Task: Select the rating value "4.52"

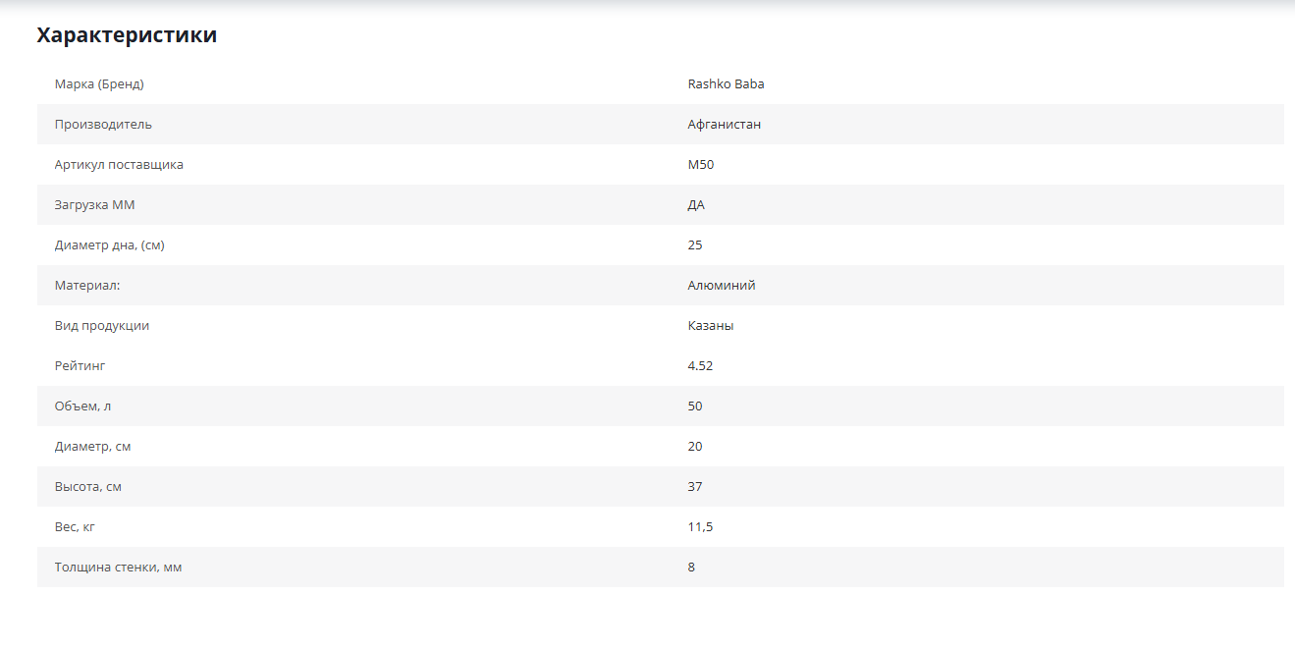Action: pos(700,366)
